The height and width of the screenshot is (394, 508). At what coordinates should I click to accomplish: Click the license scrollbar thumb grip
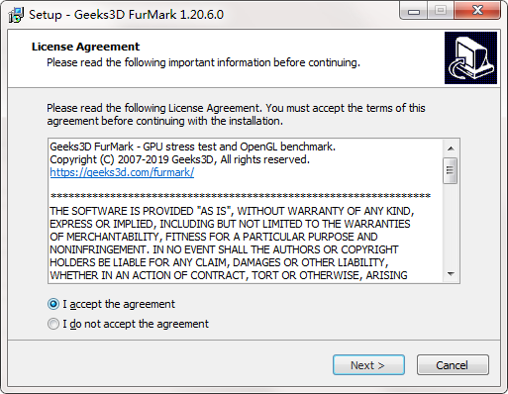450,170
